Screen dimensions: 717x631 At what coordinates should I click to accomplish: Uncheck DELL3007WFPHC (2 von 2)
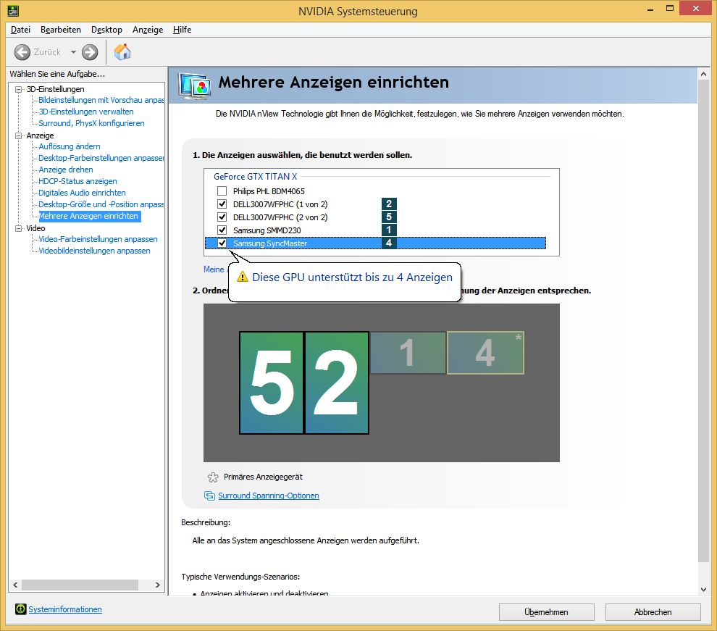click(222, 217)
